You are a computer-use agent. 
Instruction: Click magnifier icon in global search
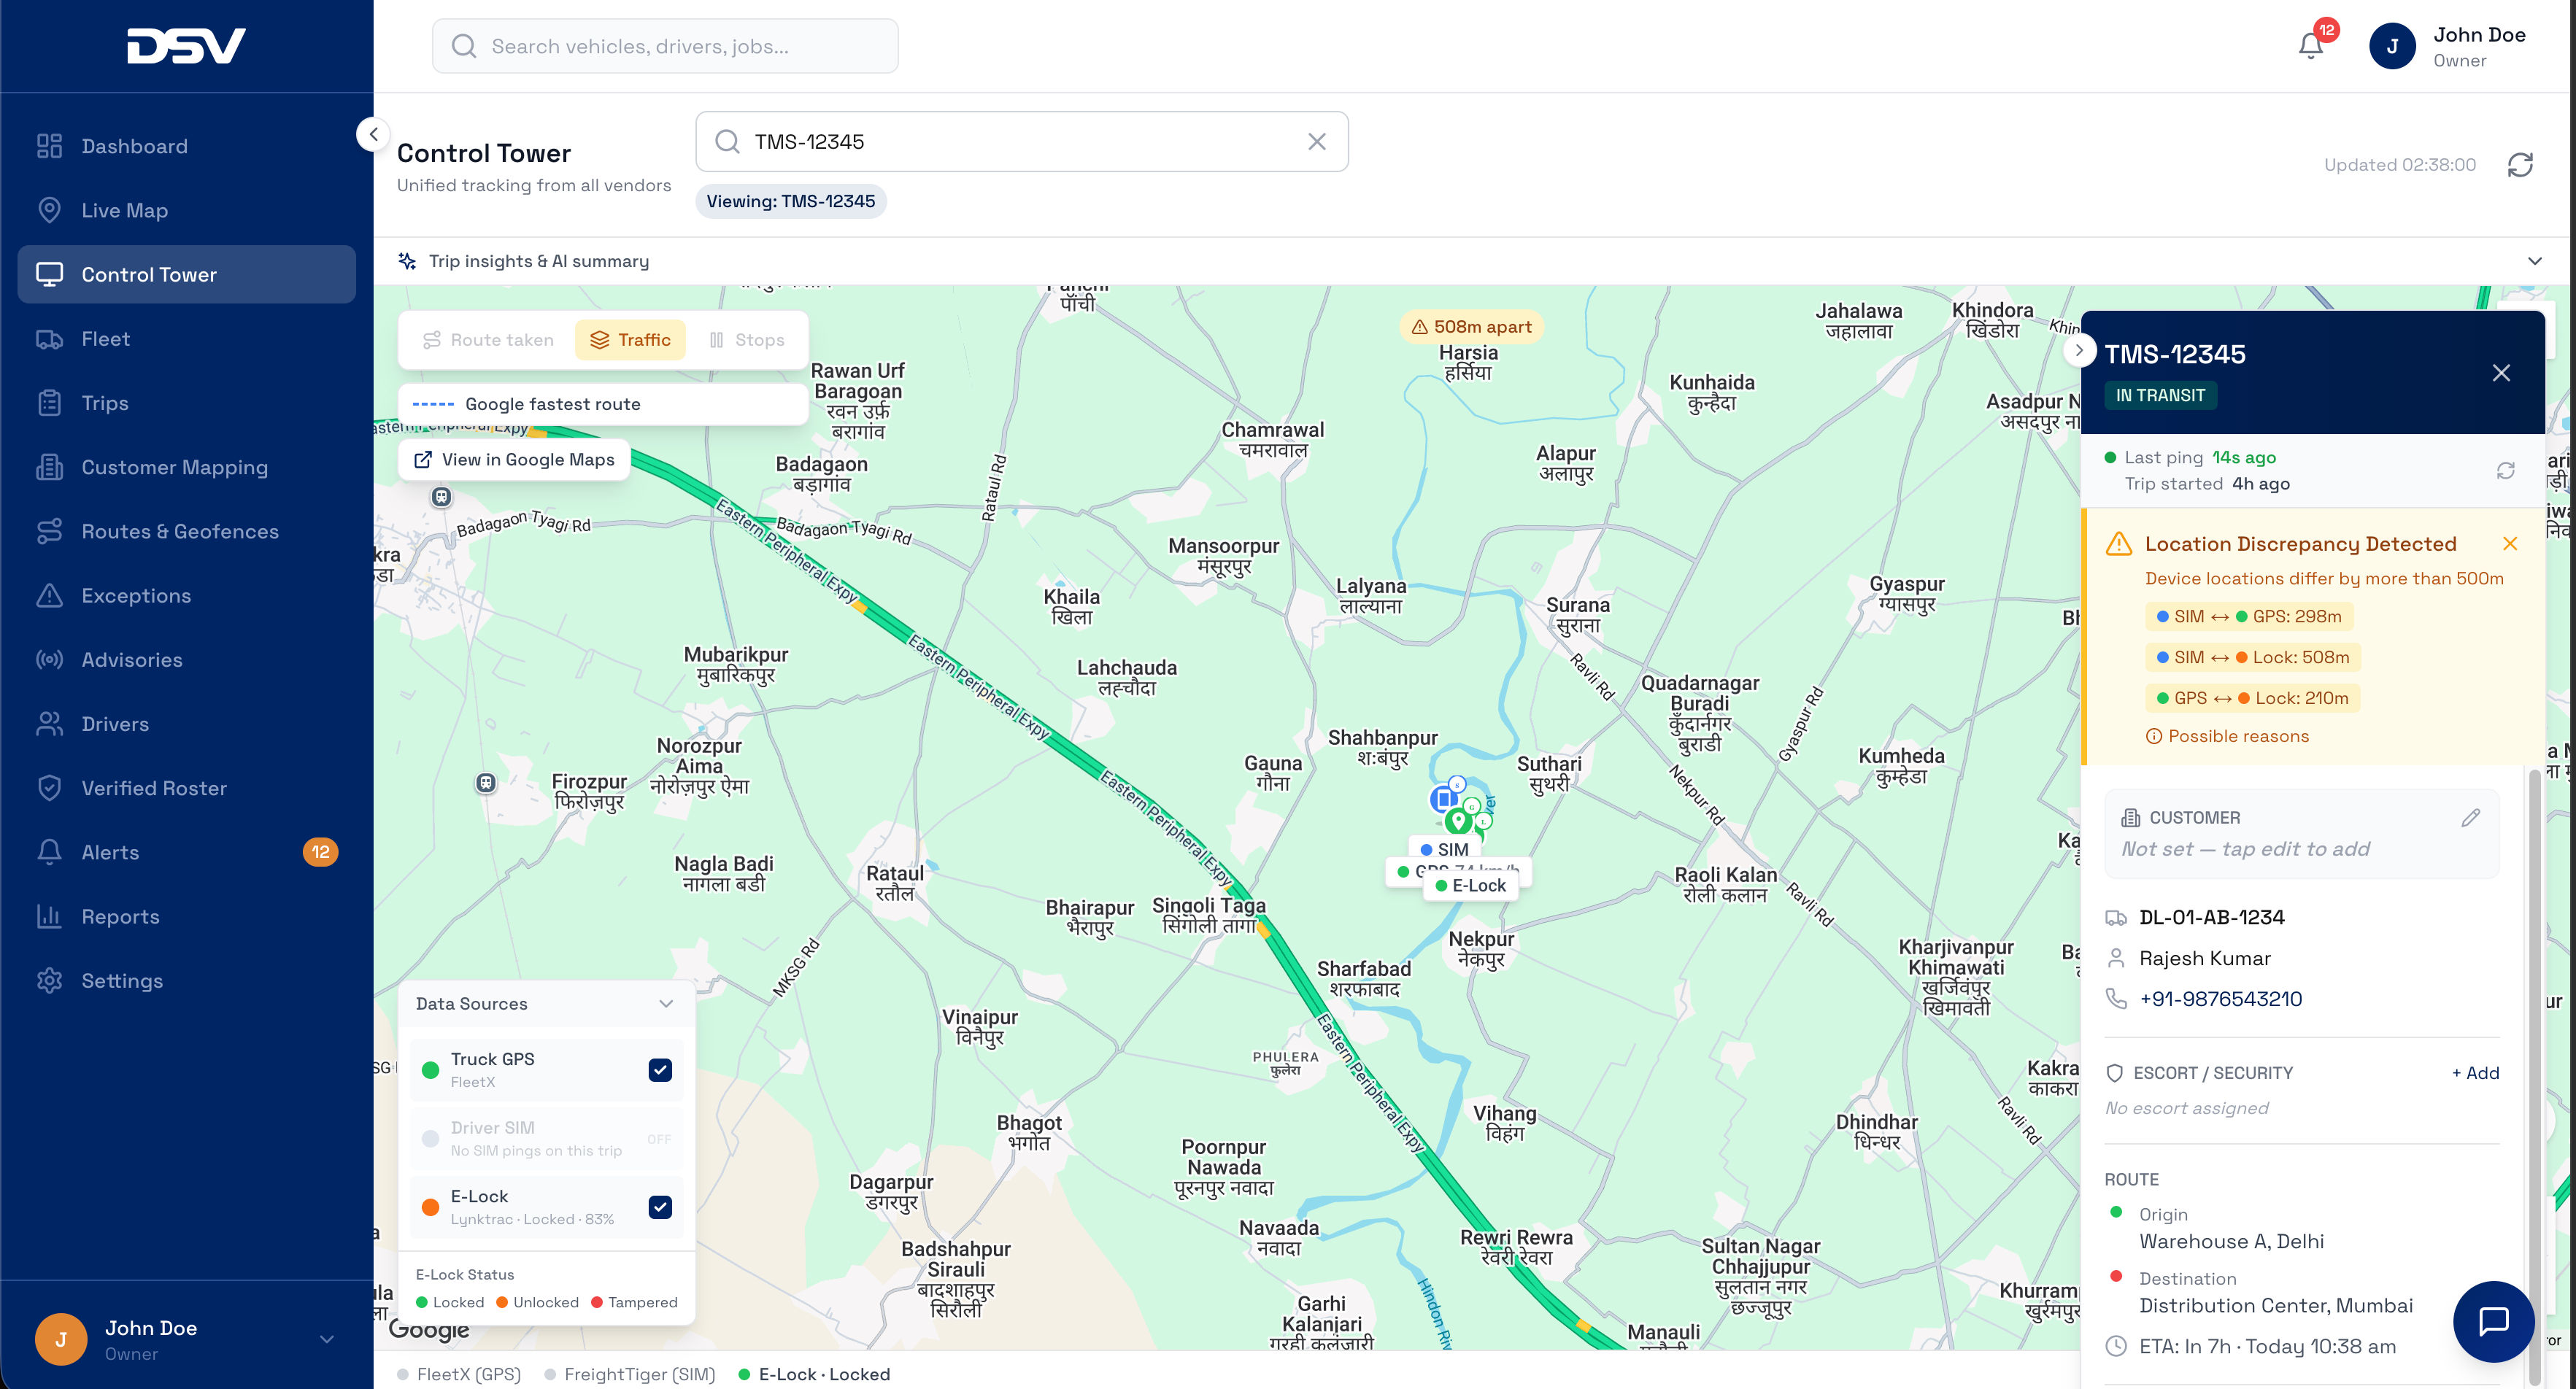(464, 46)
